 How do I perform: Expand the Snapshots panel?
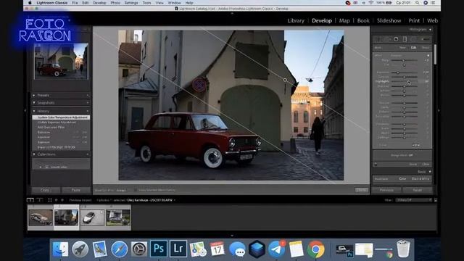coord(34,103)
